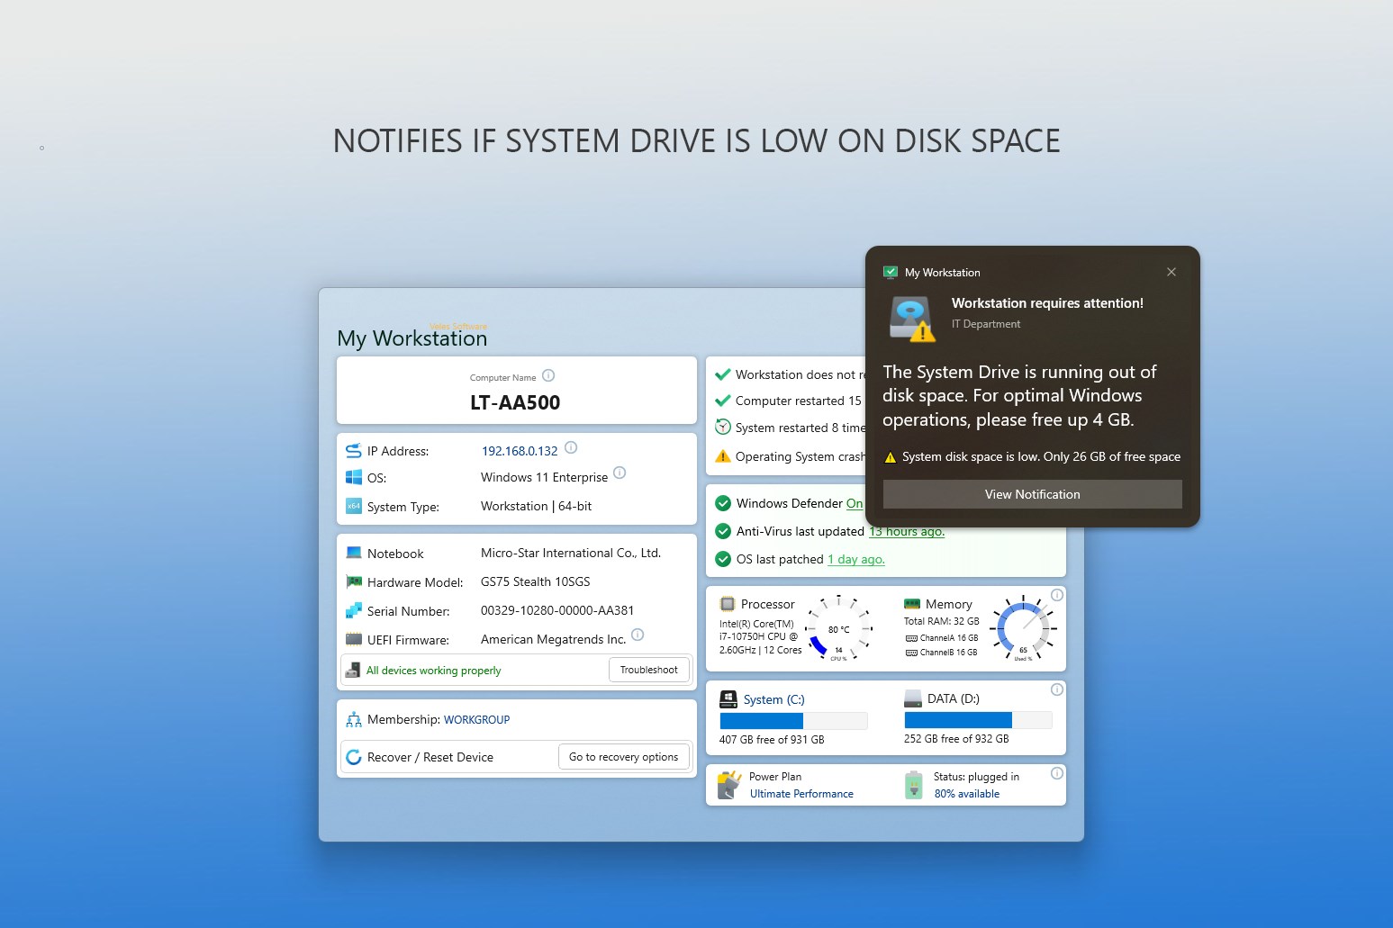This screenshot has height=928, width=1393.
Task: Click the DATA (D:) drive icon
Action: point(913,698)
